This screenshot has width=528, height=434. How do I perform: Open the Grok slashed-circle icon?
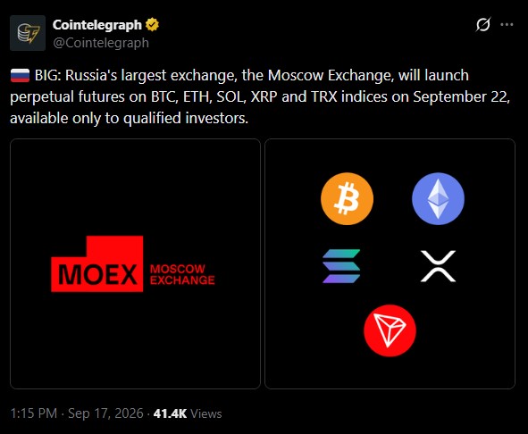click(x=483, y=25)
